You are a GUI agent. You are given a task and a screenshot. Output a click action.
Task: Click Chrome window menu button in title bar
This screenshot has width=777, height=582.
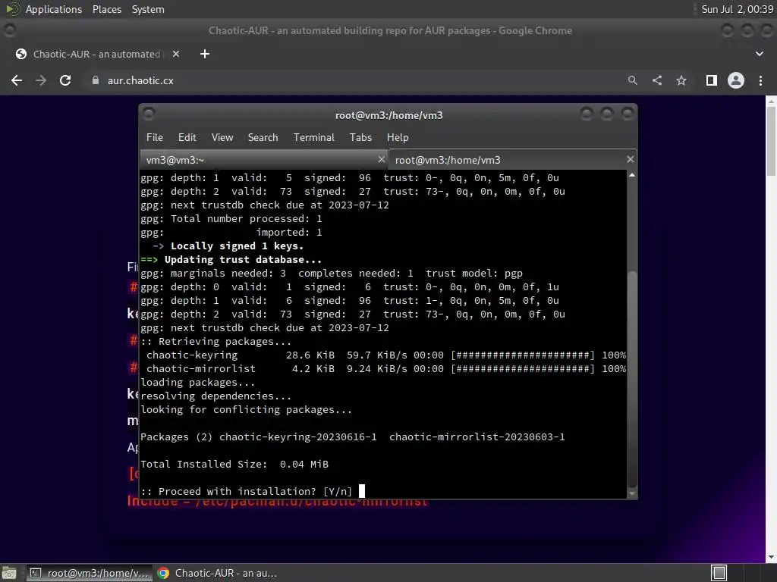click(9, 30)
